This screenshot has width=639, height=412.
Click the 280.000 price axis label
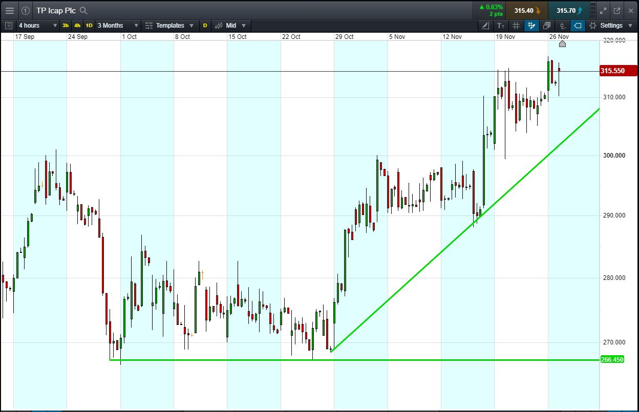coord(613,278)
